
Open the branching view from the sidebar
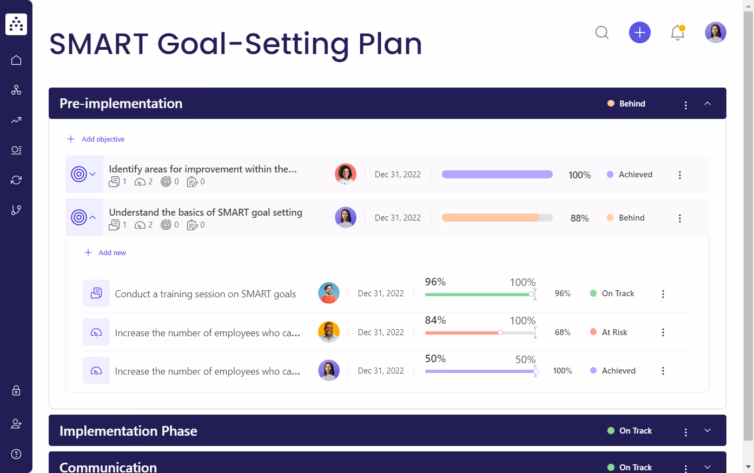coord(16,210)
